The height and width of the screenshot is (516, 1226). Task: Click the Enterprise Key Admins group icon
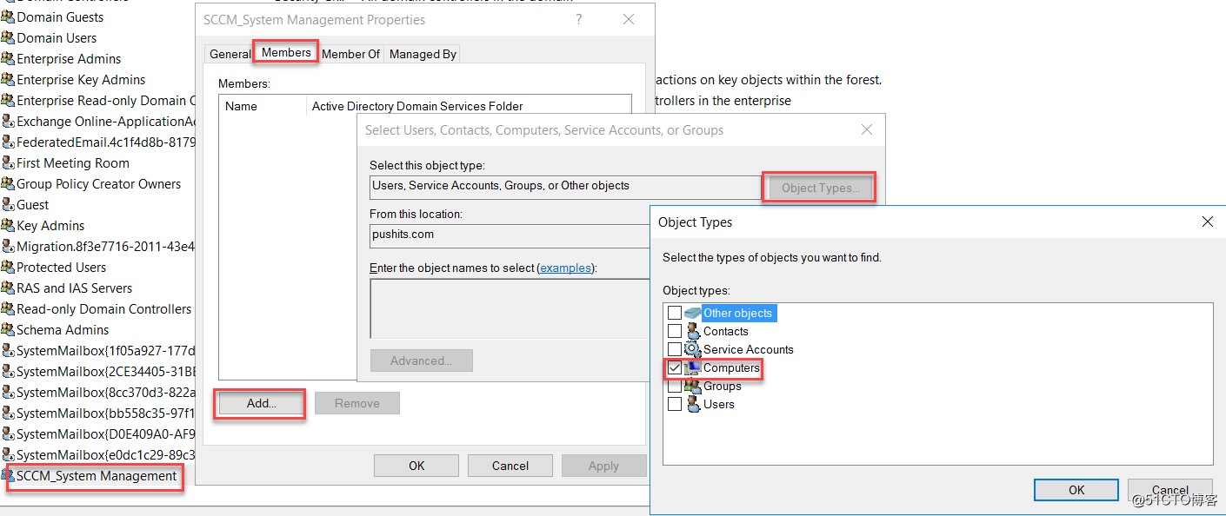(8, 80)
